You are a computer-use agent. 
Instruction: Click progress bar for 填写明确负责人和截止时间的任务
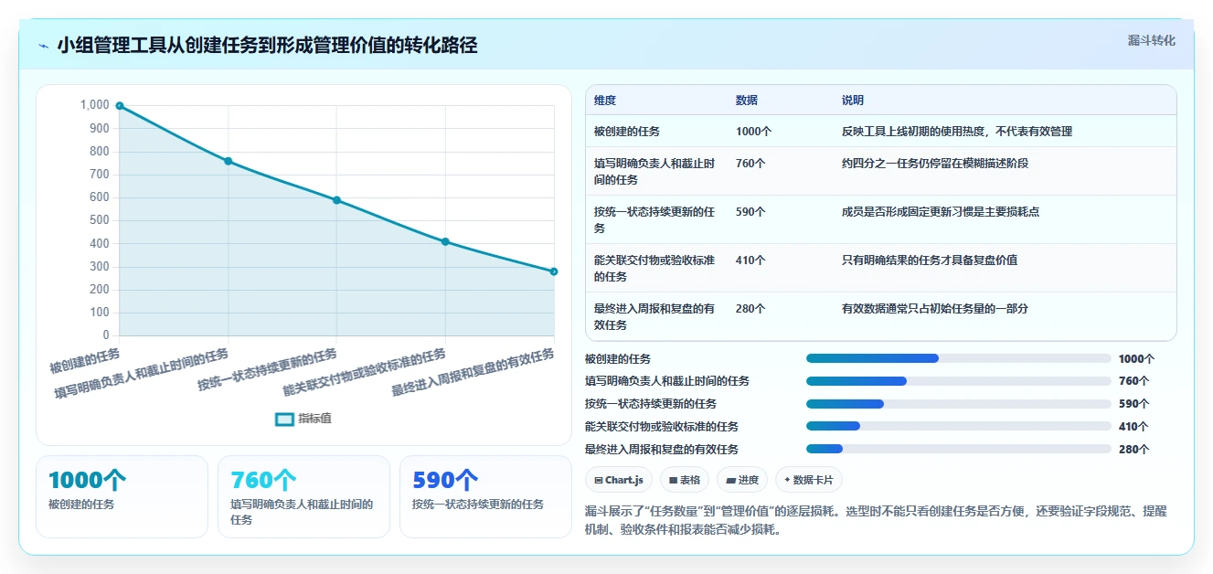click(959, 381)
